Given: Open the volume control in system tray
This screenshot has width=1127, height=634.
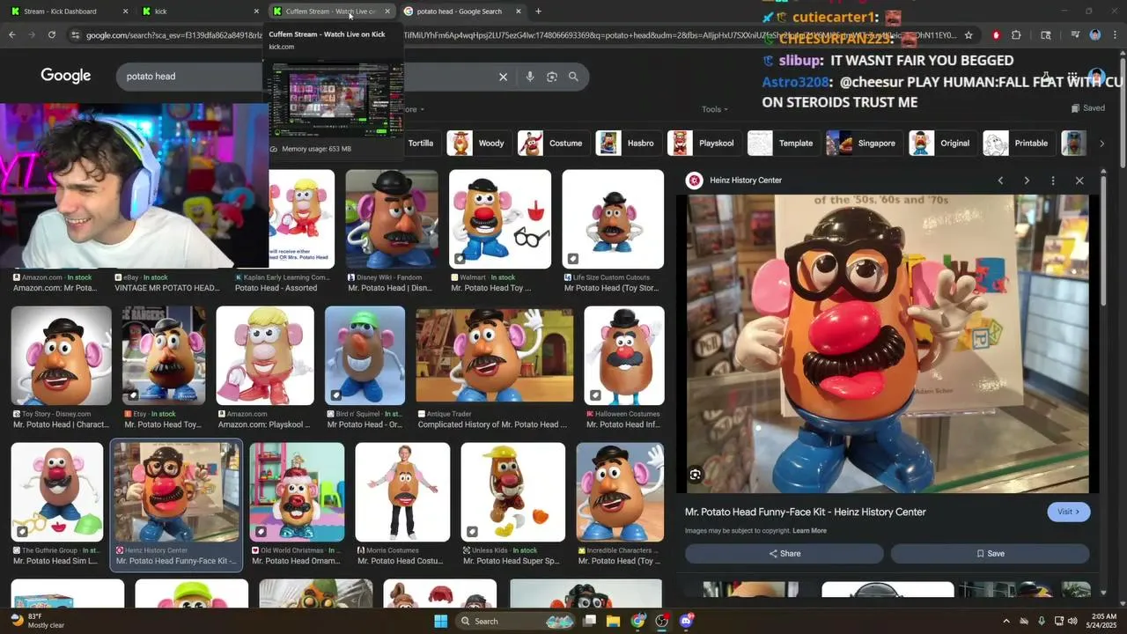Looking at the screenshot, I should click(x=1072, y=621).
